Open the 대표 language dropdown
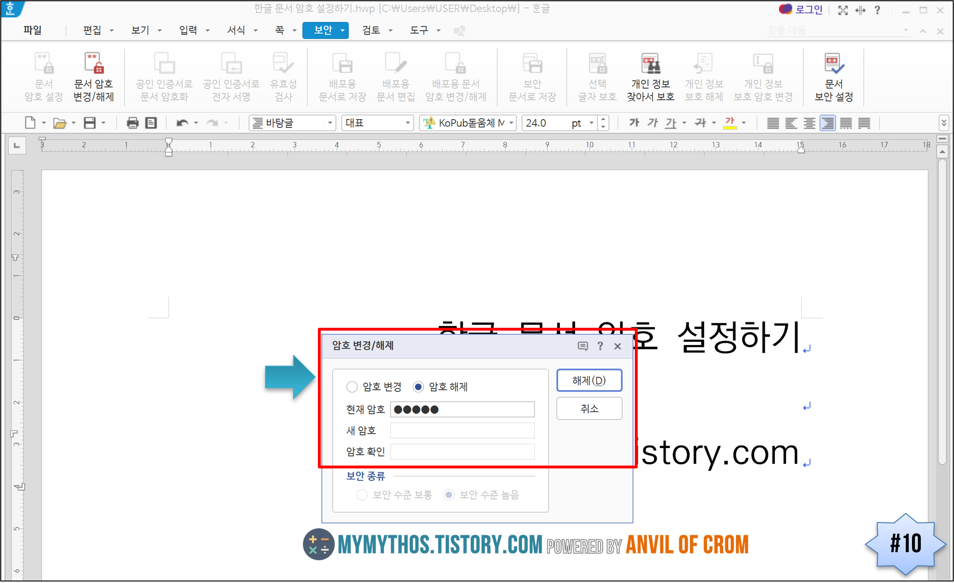This screenshot has width=954, height=583. coord(408,123)
